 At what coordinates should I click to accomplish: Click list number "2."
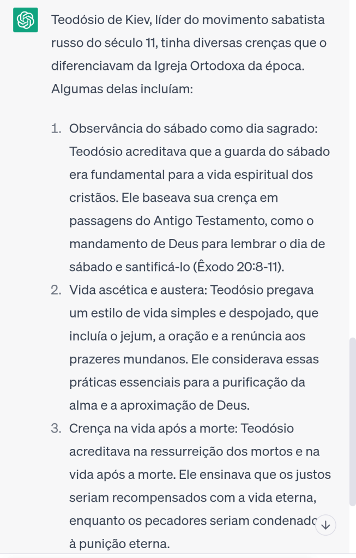coord(57,290)
